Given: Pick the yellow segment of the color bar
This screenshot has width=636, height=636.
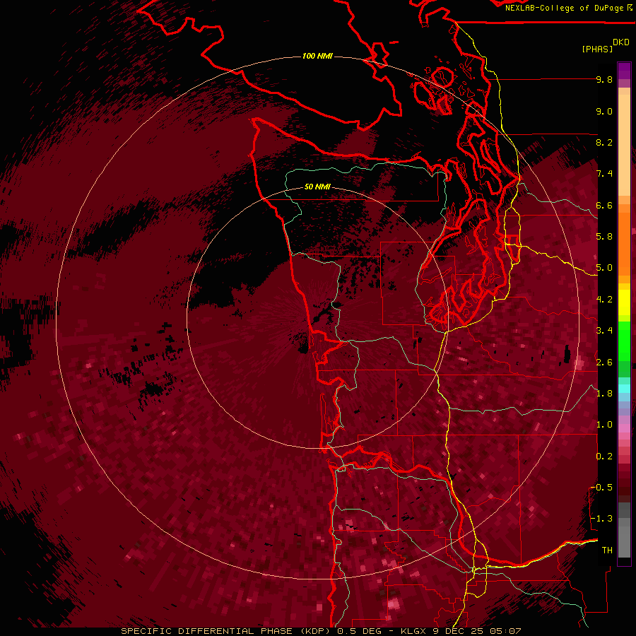Looking at the screenshot, I should coord(624,302).
